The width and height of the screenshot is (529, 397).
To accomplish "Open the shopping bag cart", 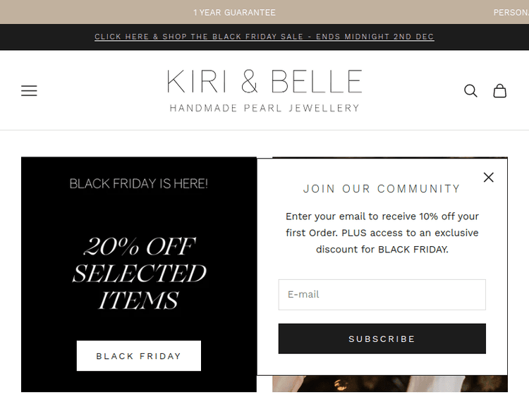I will [499, 90].
